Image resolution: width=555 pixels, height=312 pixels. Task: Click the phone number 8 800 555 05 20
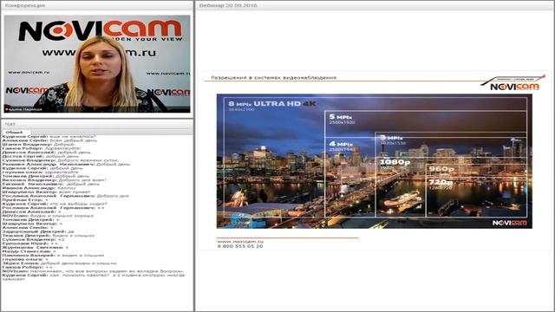click(240, 246)
